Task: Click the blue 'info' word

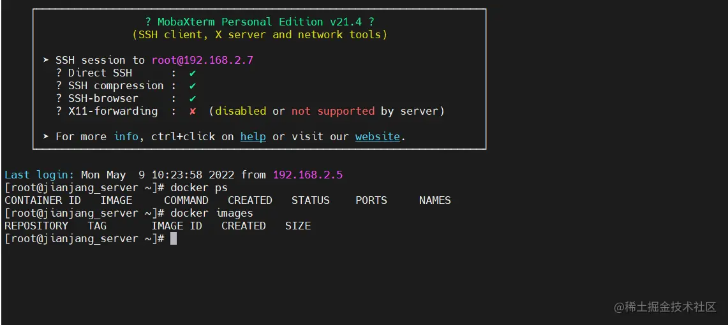Action: pyautogui.click(x=126, y=137)
